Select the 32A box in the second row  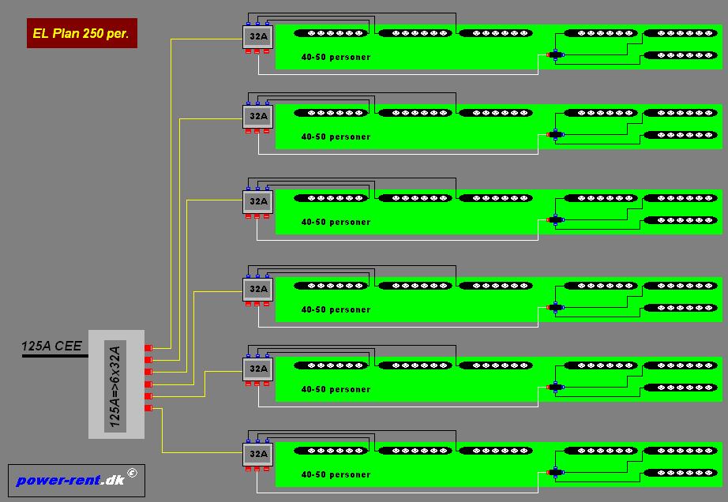click(x=257, y=117)
